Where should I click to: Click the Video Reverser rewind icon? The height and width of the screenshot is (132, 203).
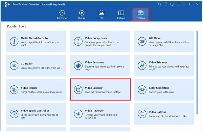[78, 114]
